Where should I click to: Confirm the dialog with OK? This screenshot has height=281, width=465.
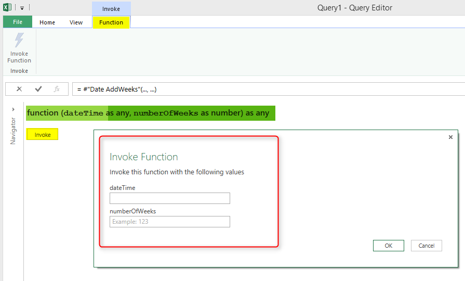tap(388, 246)
